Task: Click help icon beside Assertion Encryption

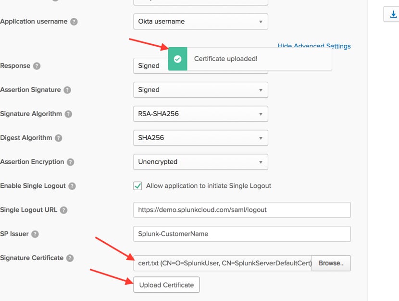Action: [70, 162]
